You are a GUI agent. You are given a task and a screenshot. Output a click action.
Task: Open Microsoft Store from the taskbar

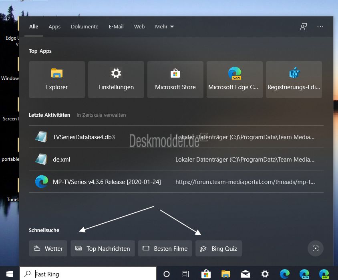(206, 274)
